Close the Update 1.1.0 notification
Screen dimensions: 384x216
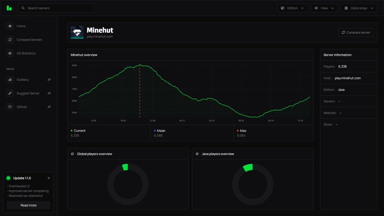[x=49, y=178]
